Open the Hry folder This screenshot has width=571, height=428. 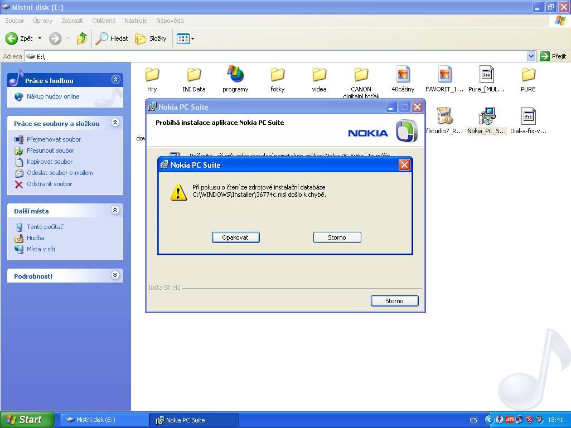tap(152, 75)
